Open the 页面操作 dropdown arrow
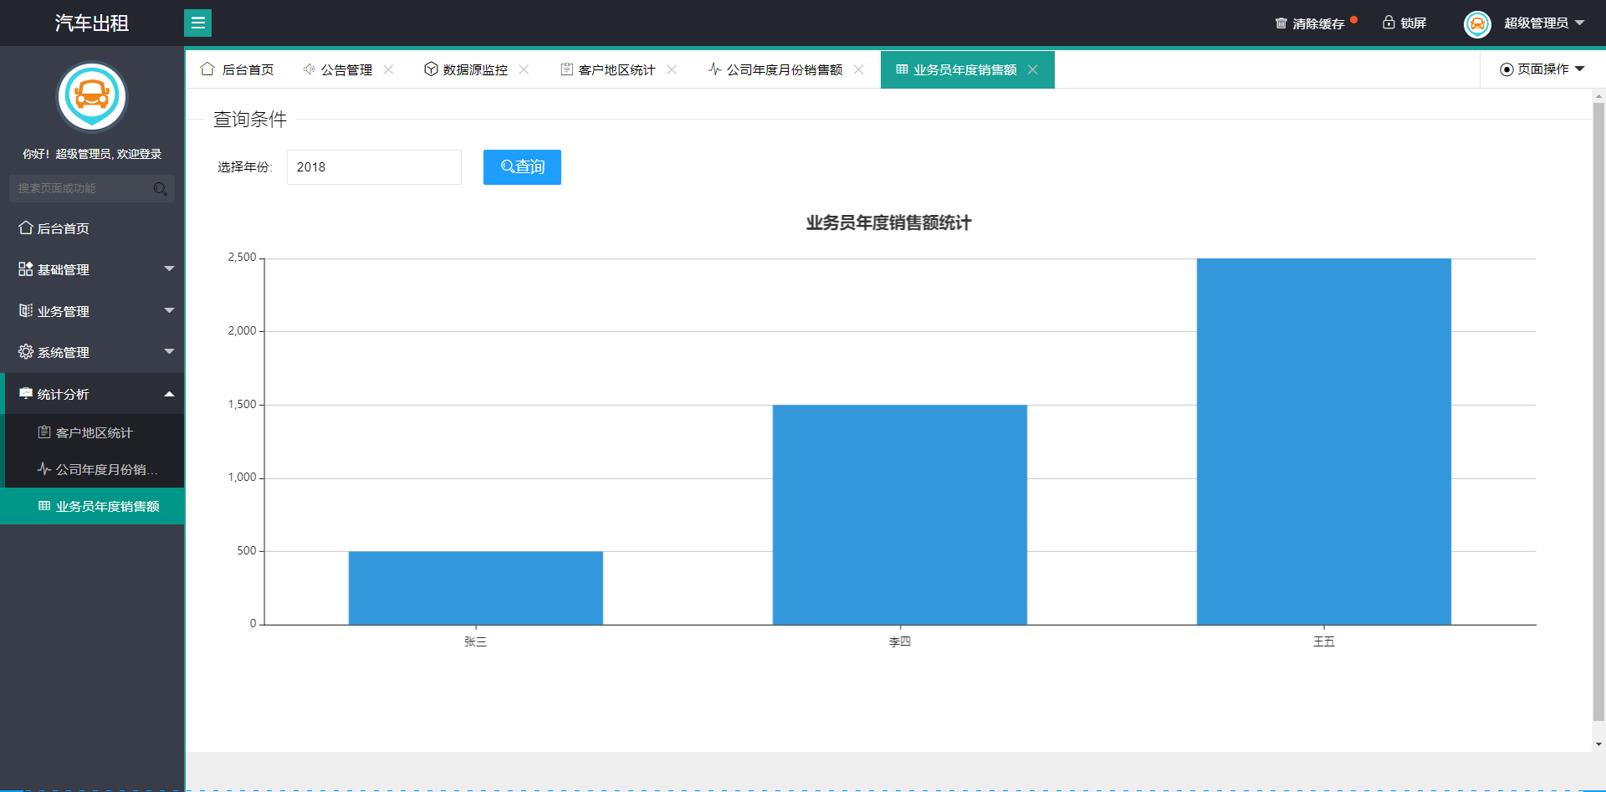Image resolution: width=1606 pixels, height=792 pixels. pos(1580,69)
